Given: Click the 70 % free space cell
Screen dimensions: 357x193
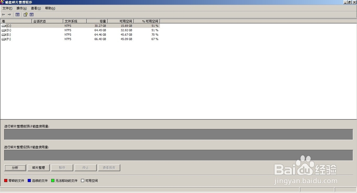Looking at the screenshot, I should point(155,35).
